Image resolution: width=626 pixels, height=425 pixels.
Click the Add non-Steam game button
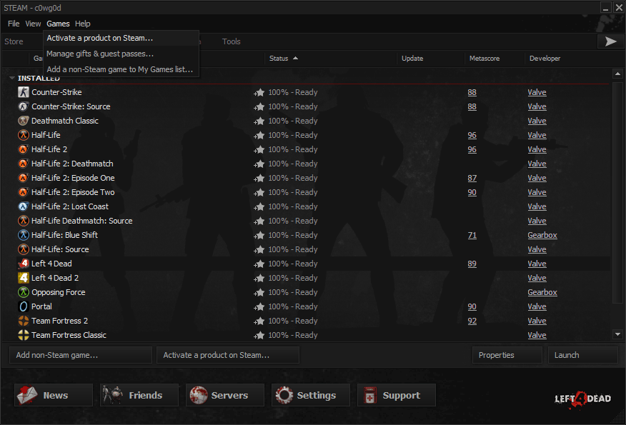click(x=81, y=355)
